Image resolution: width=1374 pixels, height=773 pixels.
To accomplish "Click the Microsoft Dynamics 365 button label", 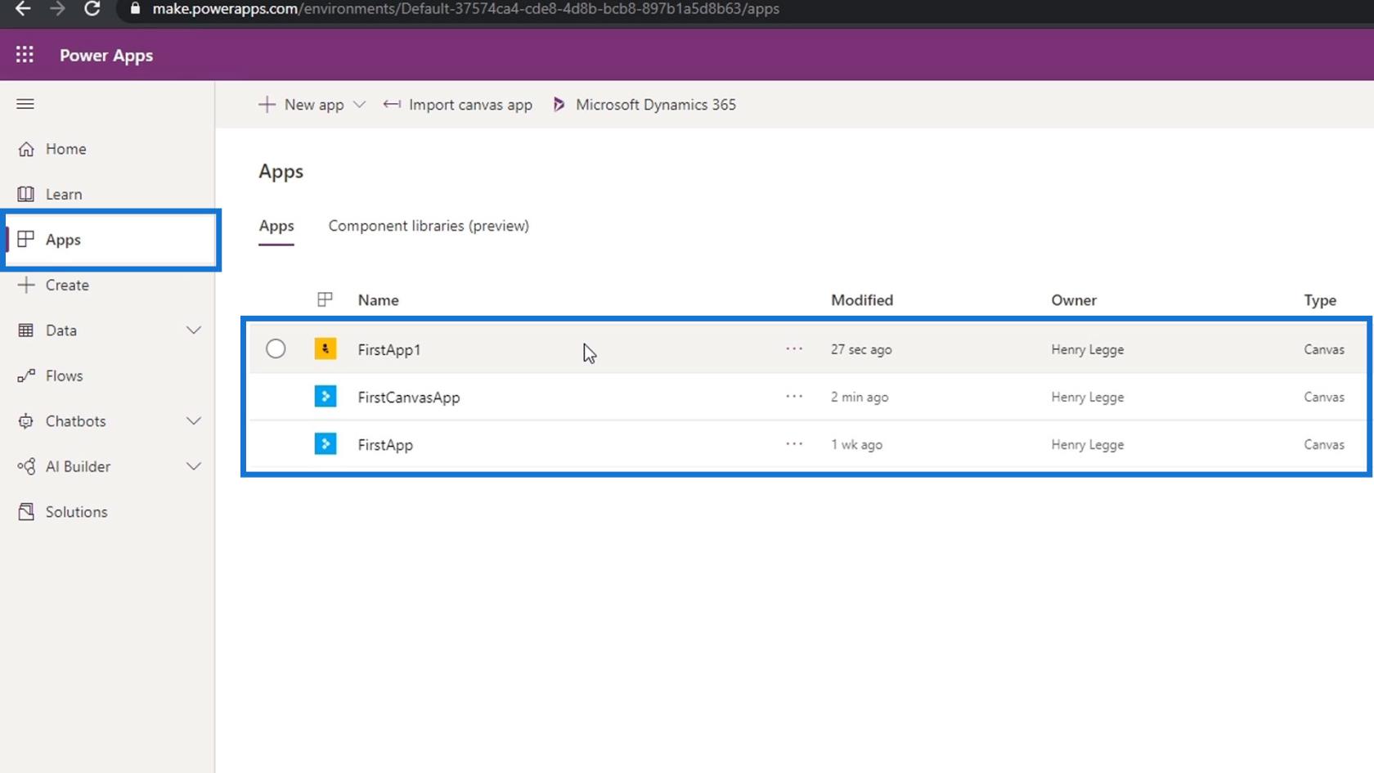I will [656, 105].
